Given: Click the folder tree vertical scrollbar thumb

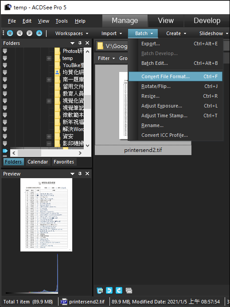Looking at the screenshot, I should (x=87, y=102).
